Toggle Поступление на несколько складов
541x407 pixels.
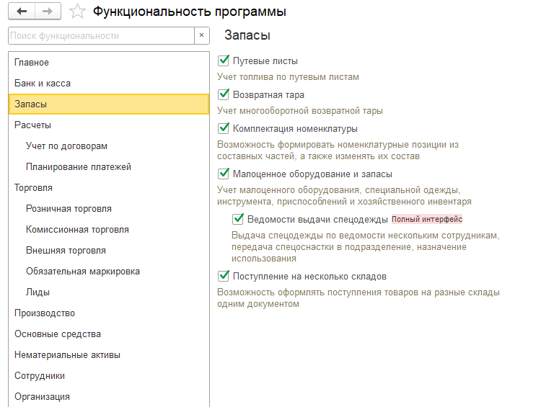(x=224, y=276)
